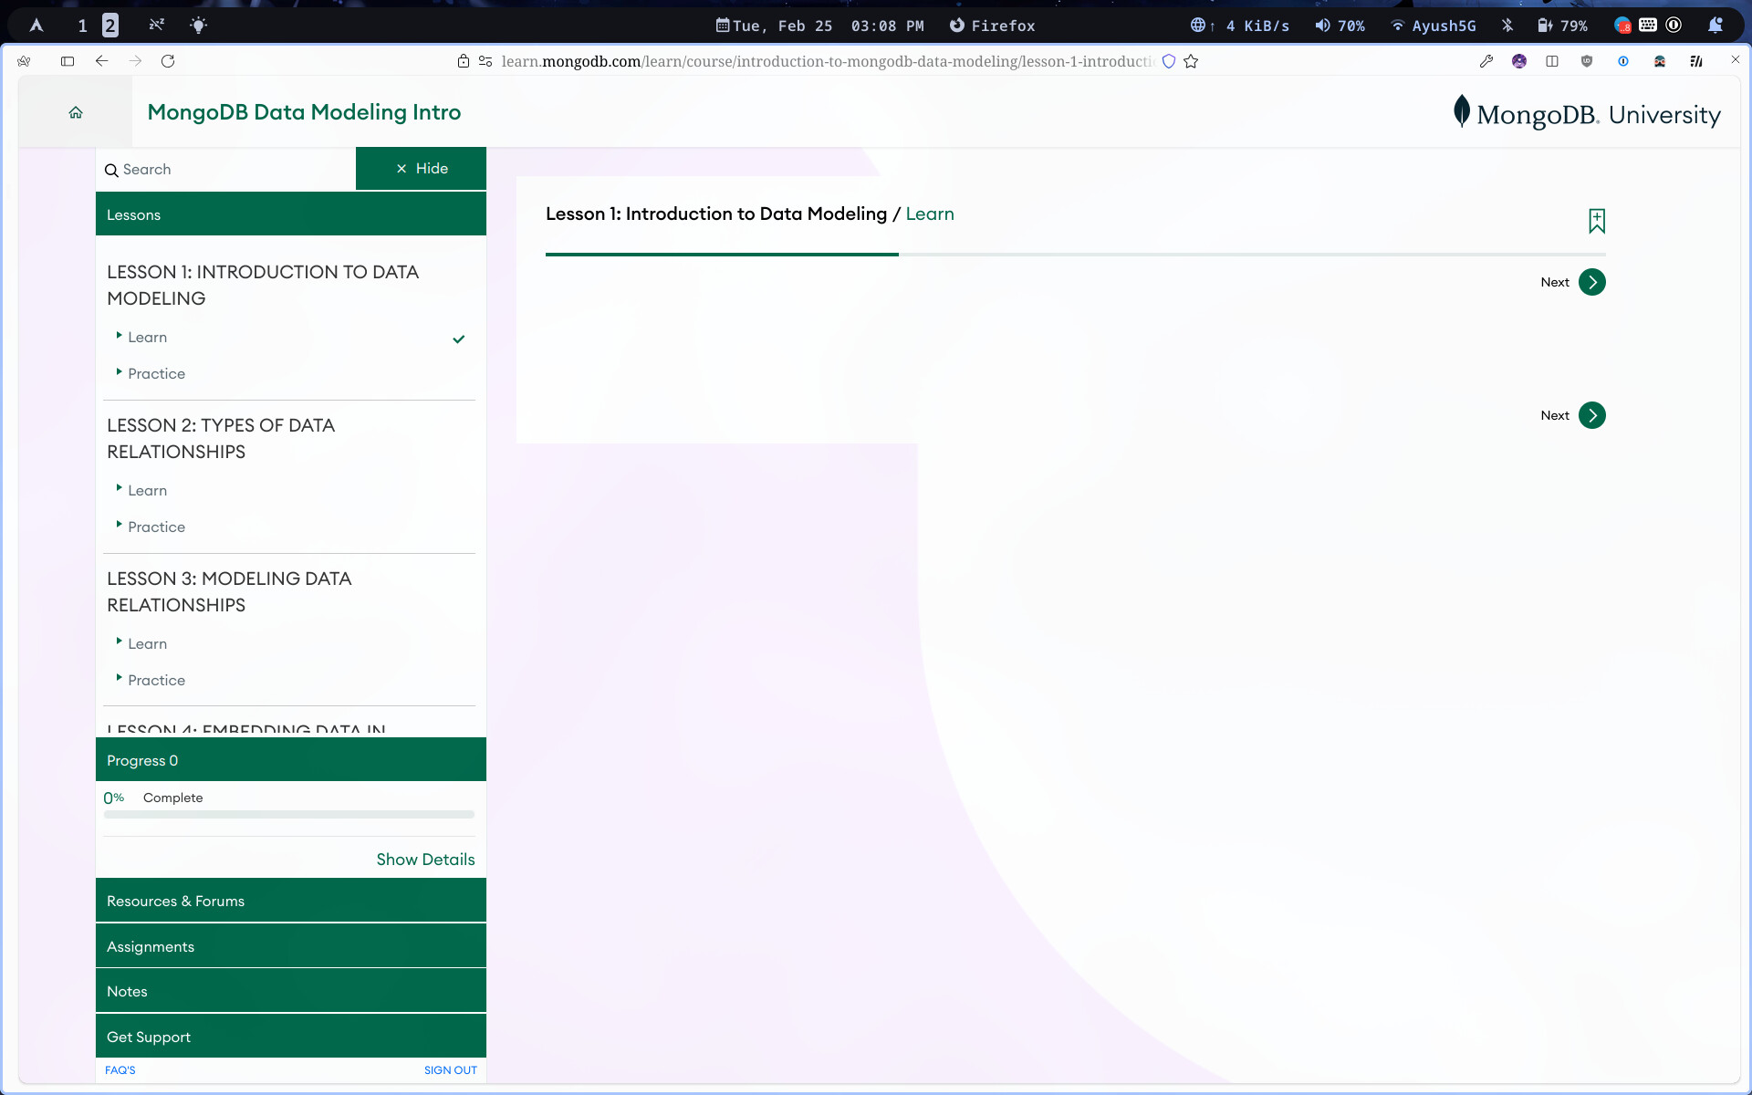Click the SIGN OUT link
This screenshot has height=1095, width=1752.
pyautogui.click(x=450, y=1069)
